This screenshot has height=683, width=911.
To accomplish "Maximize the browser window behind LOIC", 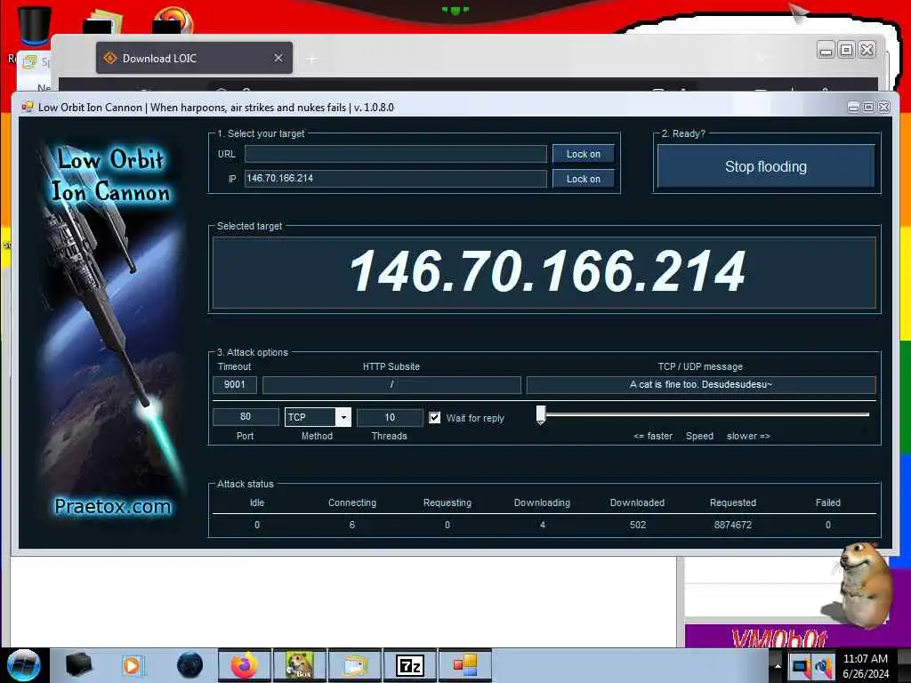I will click(847, 50).
